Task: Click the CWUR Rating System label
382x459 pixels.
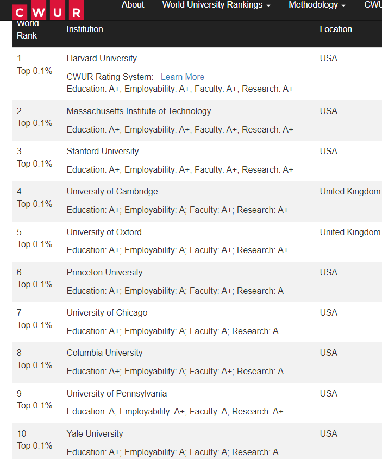Action: [x=110, y=77]
